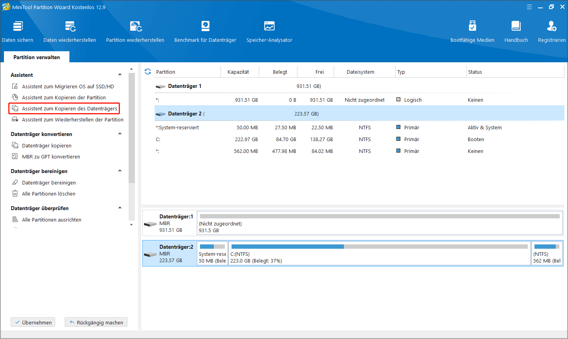Select the 562.00 MB partition row
Viewport: 568px width, 339px height.
click(359, 151)
